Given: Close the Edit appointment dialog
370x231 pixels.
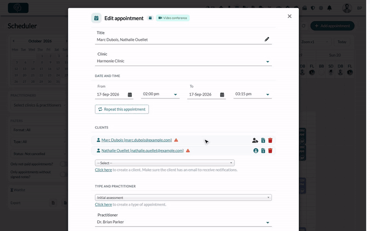Looking at the screenshot, I should click(290, 16).
